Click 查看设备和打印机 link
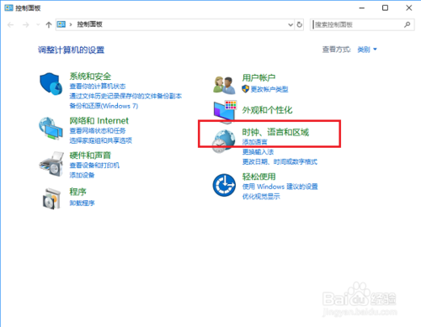The height and width of the screenshot is (327, 421). pos(94,165)
